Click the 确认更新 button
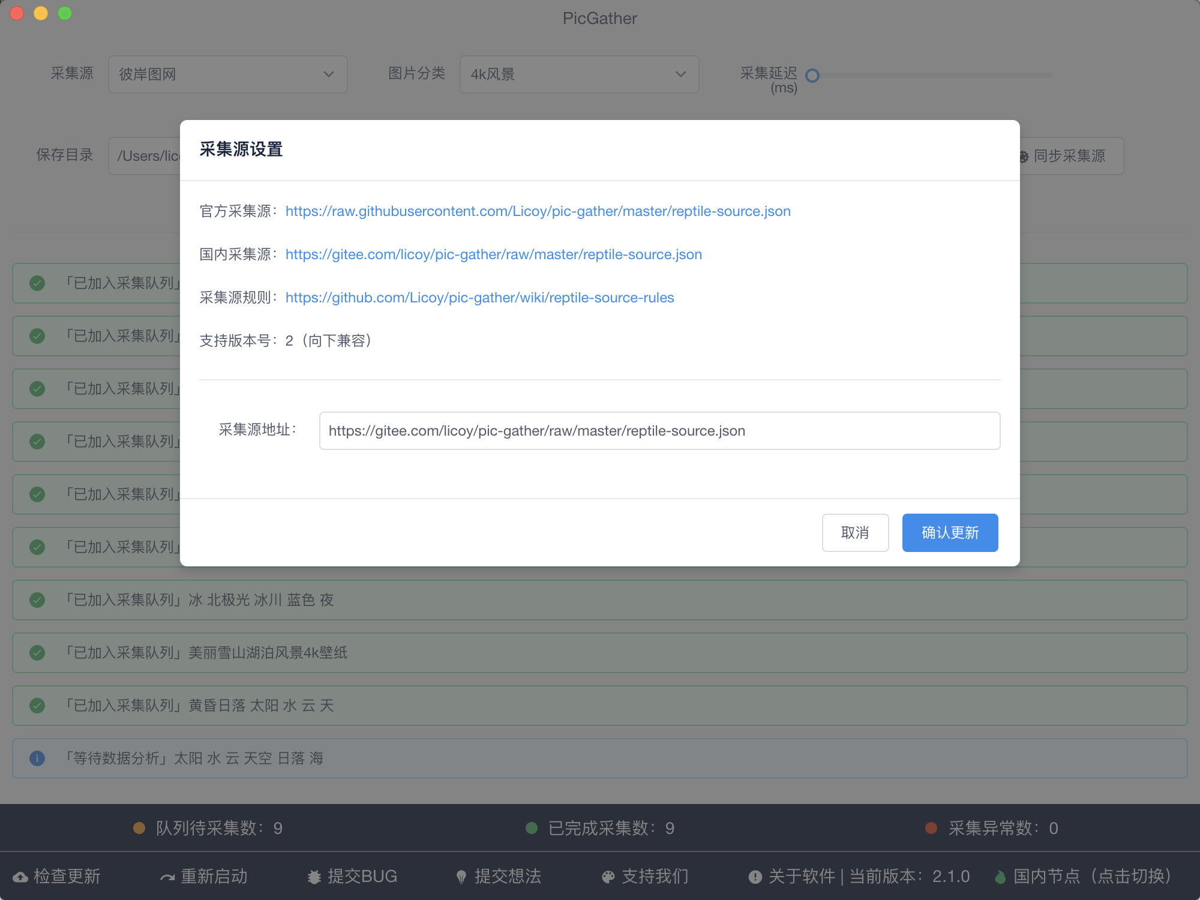Viewport: 1200px width, 900px height. click(950, 533)
